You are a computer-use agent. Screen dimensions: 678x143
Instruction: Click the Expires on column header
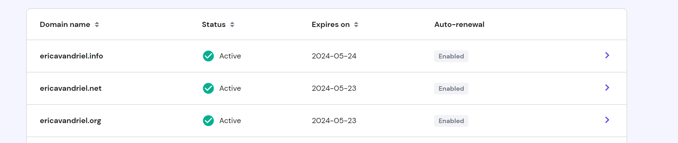tap(330, 25)
